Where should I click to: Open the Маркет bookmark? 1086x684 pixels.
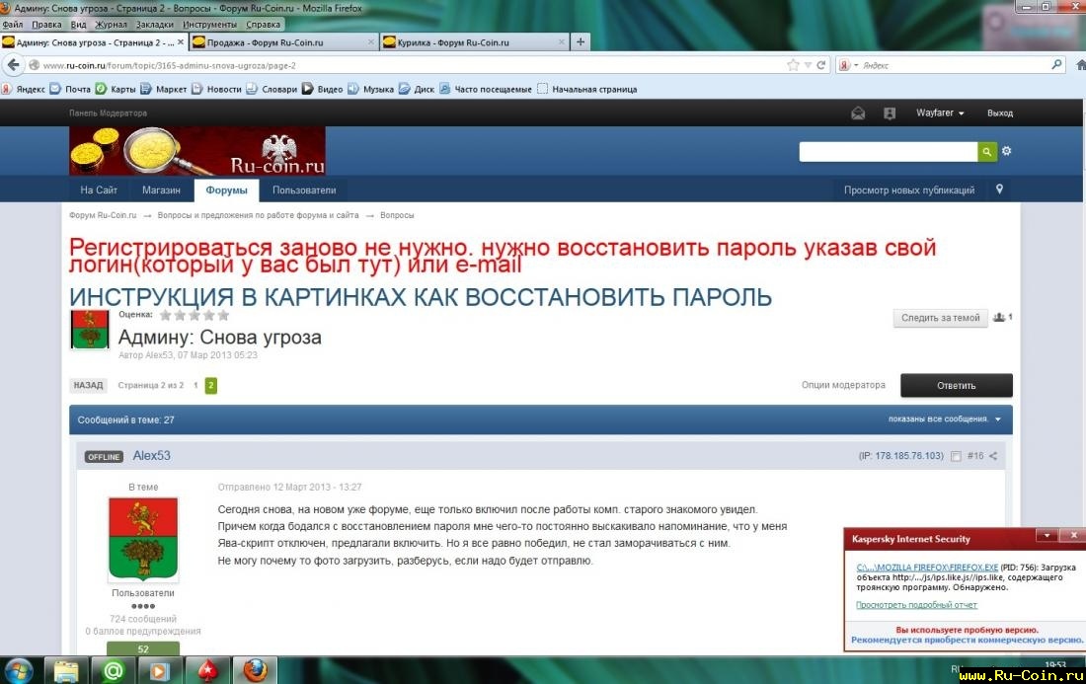click(x=164, y=89)
